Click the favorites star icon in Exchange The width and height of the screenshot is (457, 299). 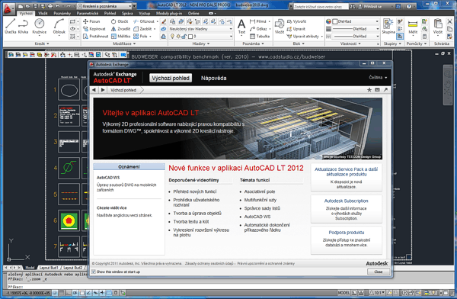coord(369,90)
